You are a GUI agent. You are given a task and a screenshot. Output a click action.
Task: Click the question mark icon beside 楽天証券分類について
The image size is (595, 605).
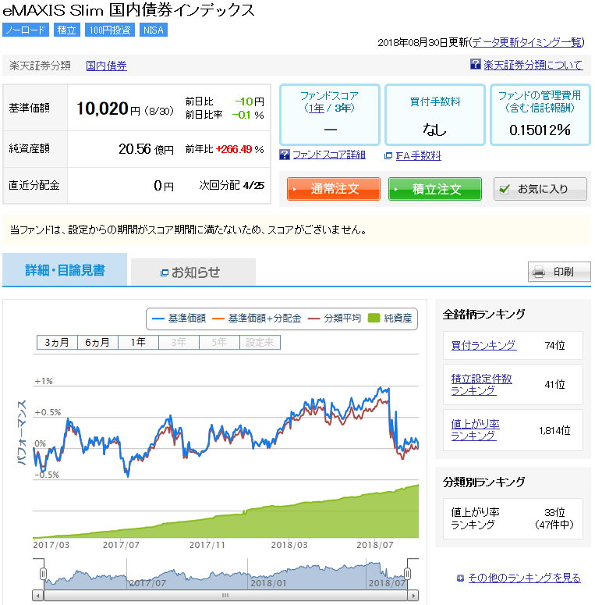[475, 64]
